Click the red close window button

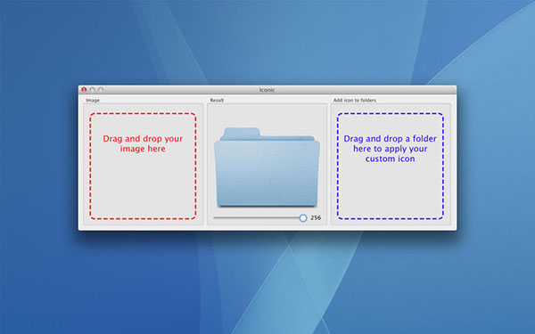click(x=84, y=90)
